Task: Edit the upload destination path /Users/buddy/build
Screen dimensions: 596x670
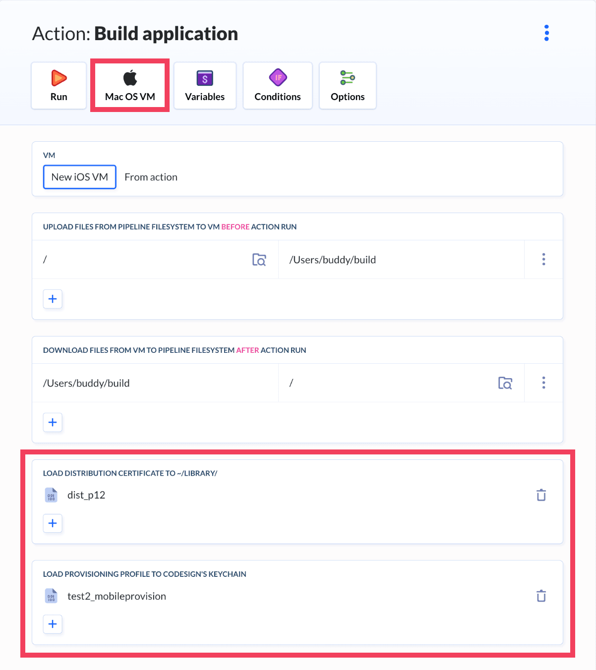Action: (x=397, y=260)
